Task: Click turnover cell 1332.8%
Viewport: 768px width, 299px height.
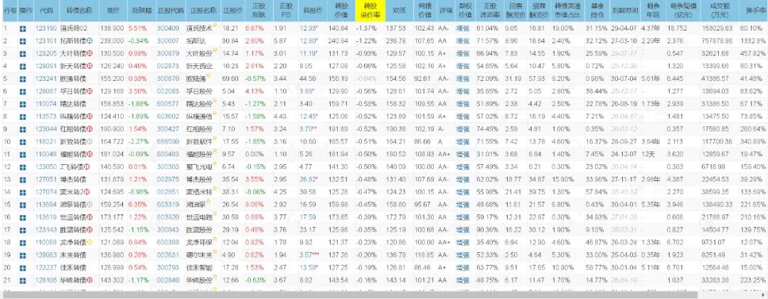Action: [x=753, y=41]
